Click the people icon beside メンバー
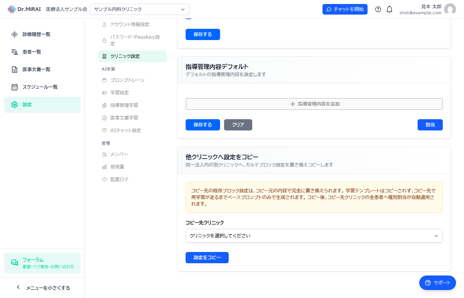This screenshot has width=464, height=298. [104, 154]
